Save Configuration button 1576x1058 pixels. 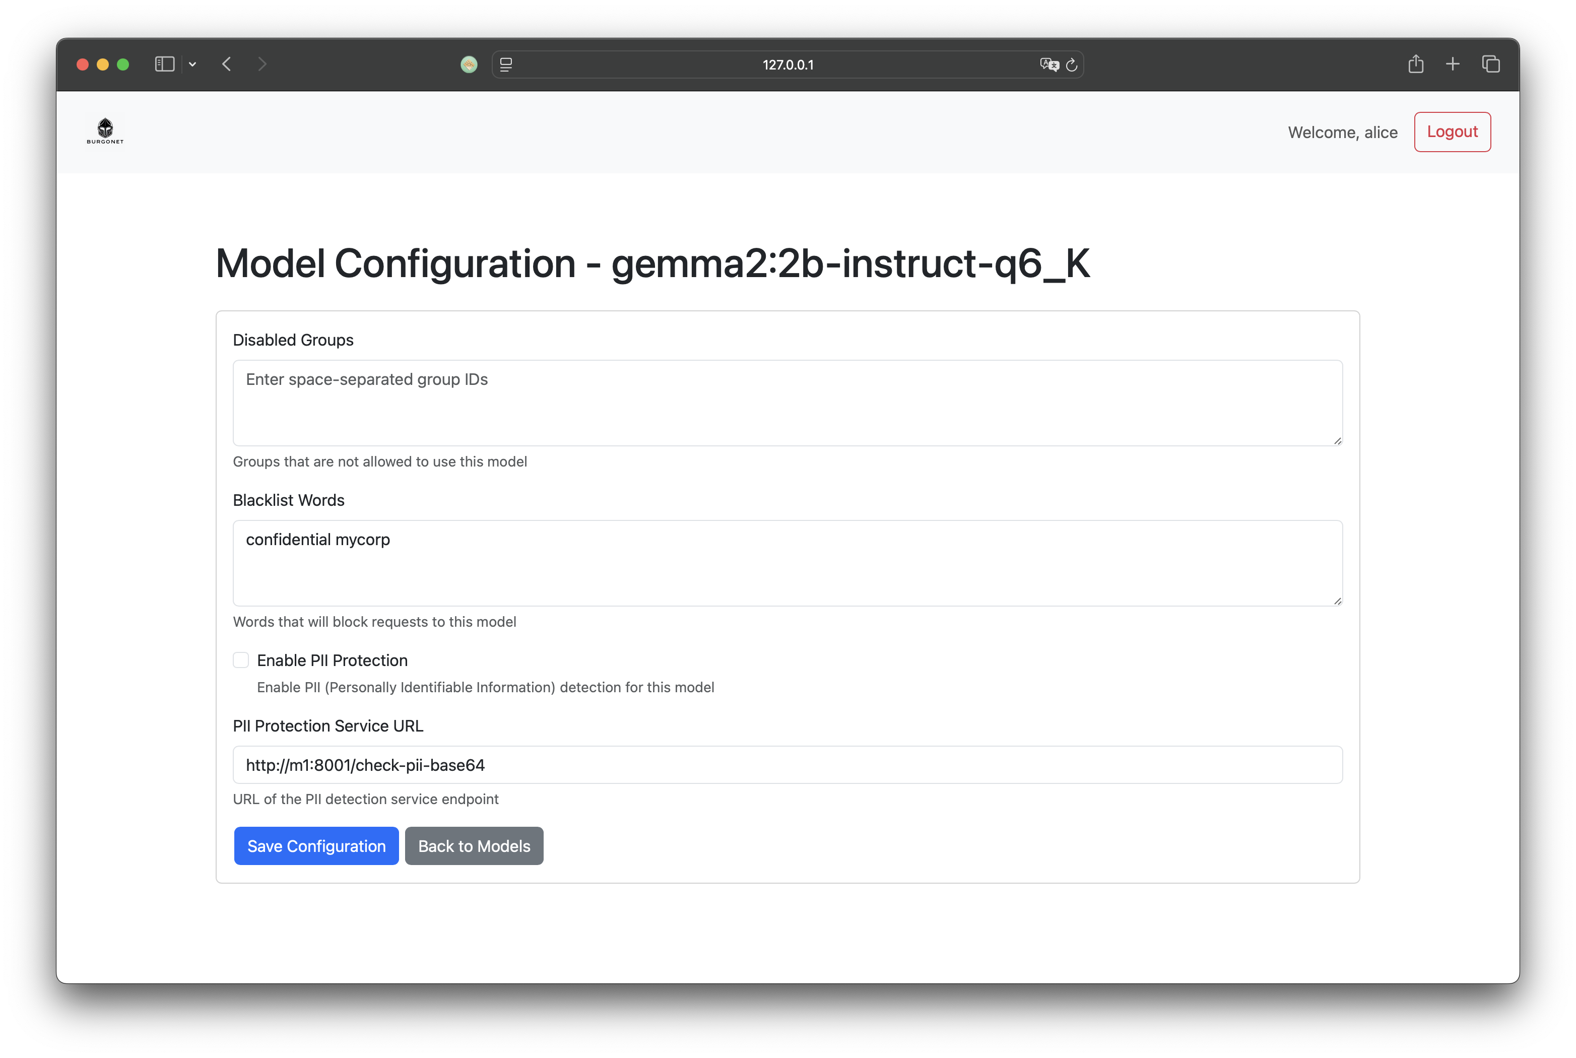(x=316, y=845)
